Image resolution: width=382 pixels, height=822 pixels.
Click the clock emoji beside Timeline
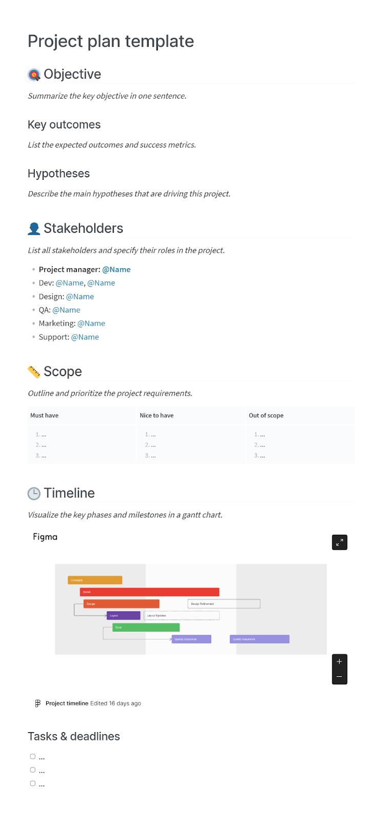click(x=34, y=493)
